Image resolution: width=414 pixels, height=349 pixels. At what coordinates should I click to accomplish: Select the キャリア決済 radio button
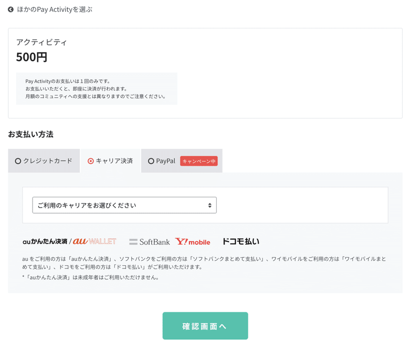click(90, 161)
